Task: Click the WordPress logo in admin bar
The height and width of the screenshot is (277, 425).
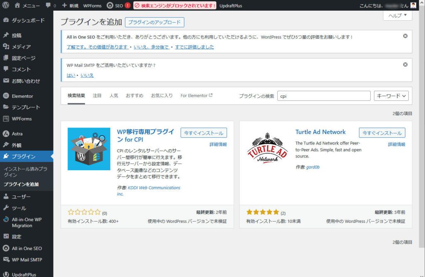Action: point(6,5)
